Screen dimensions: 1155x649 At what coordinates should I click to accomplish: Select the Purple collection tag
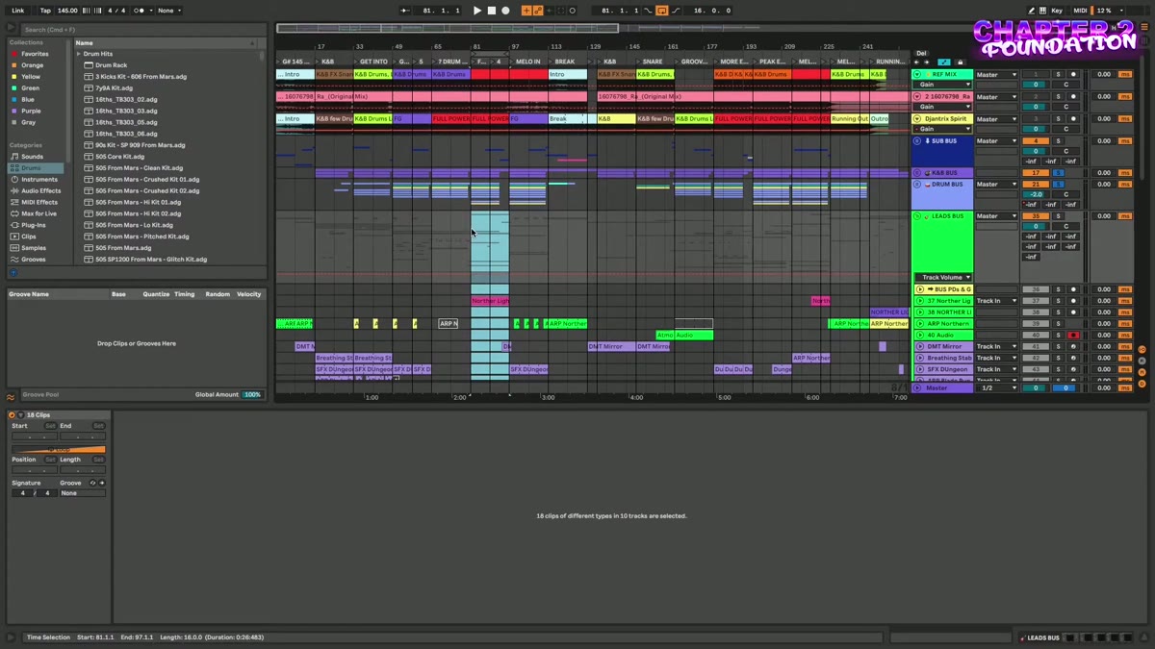(x=32, y=111)
